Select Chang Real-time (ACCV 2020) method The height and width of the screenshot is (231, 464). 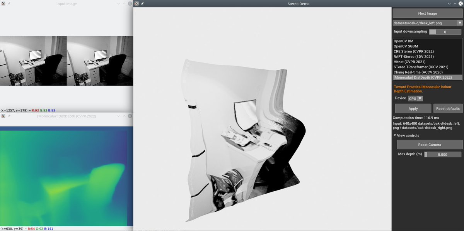(427, 72)
